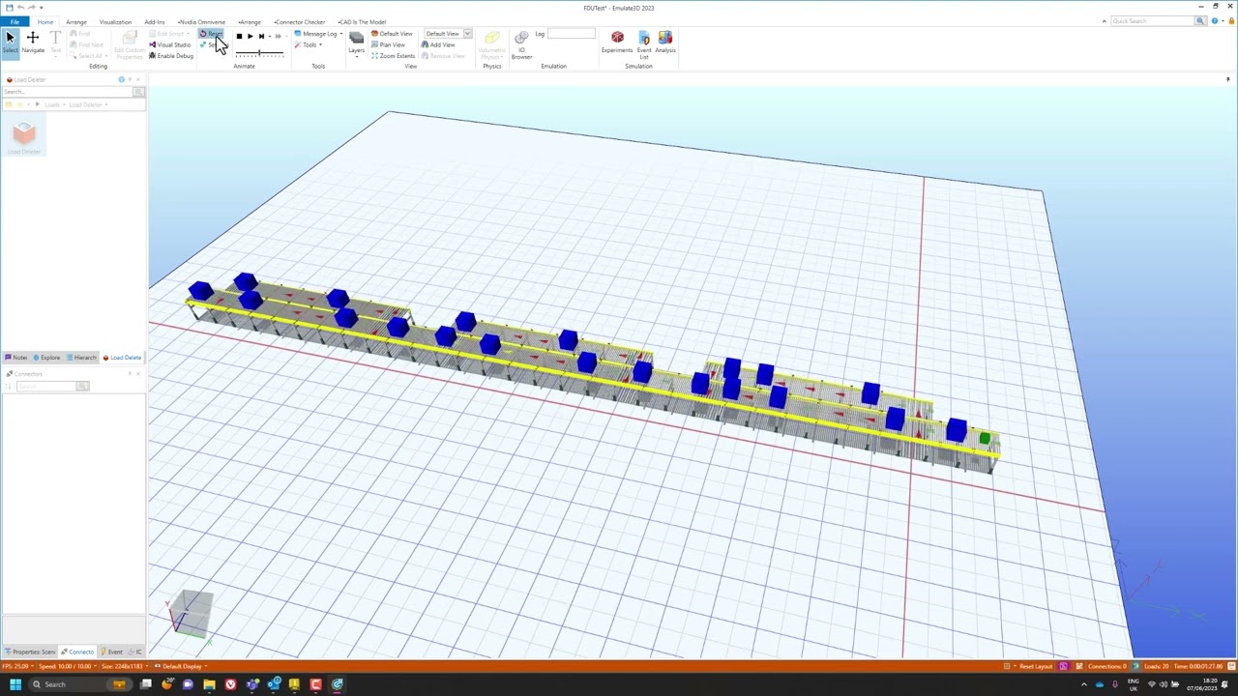The width and height of the screenshot is (1238, 696).
Task: Click Connections: 0 status entry
Action: click(1109, 666)
